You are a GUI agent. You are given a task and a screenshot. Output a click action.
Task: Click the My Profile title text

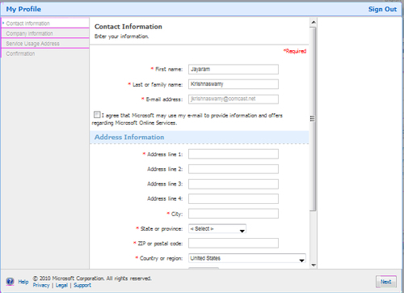pyautogui.click(x=23, y=9)
